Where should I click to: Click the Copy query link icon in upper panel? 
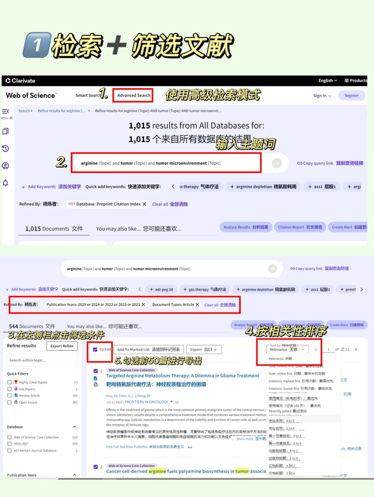click(x=300, y=163)
